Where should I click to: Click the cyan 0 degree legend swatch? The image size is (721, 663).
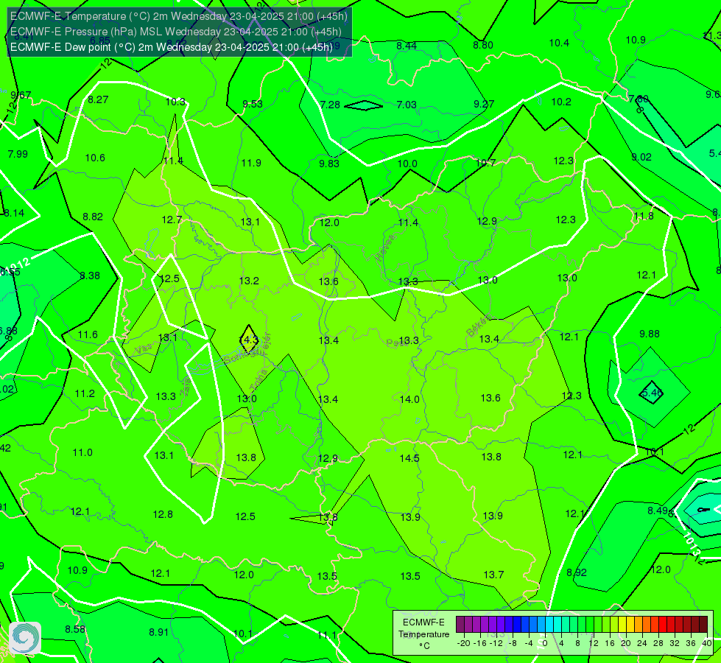[x=549, y=625]
